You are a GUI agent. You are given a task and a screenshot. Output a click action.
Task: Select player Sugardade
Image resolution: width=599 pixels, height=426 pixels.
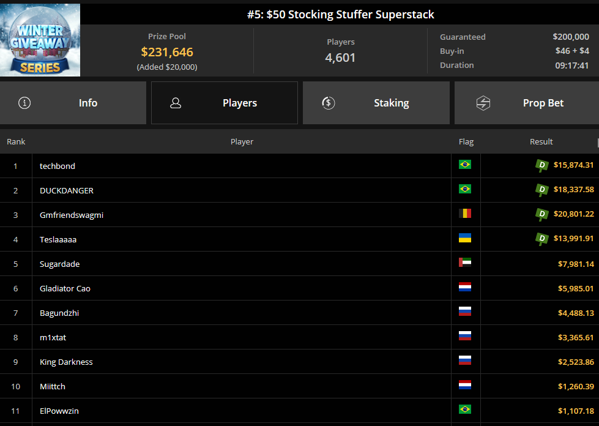[x=59, y=264]
